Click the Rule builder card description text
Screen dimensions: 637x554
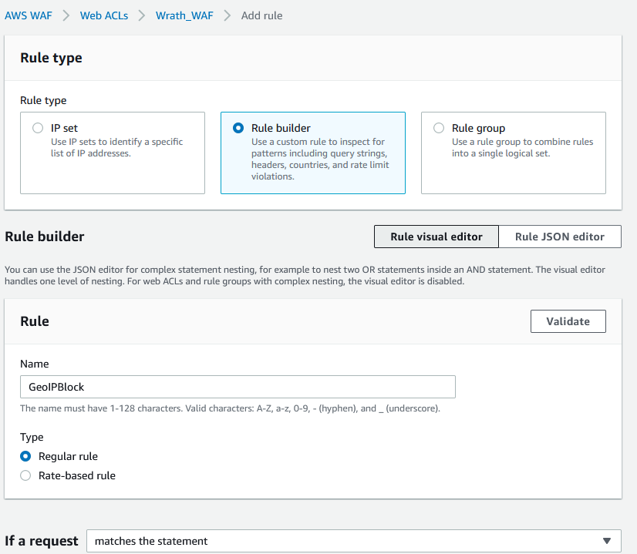[320, 159]
